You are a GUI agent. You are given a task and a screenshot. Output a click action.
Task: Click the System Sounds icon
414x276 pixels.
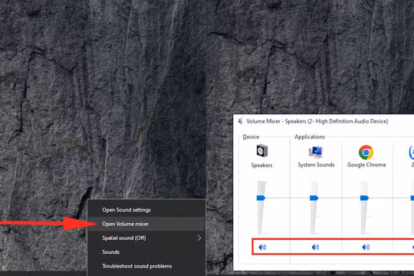coord(316,152)
